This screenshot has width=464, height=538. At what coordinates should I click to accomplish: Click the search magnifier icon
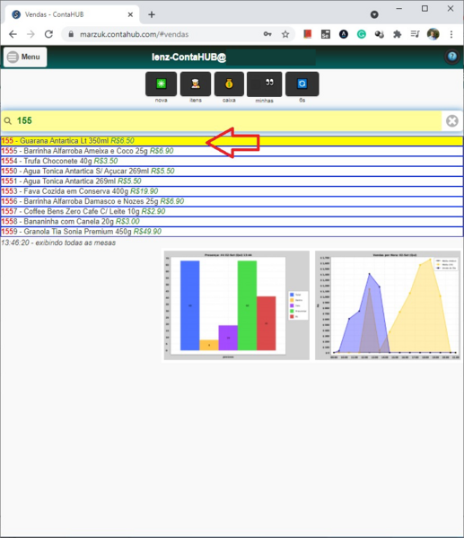[x=7, y=120]
